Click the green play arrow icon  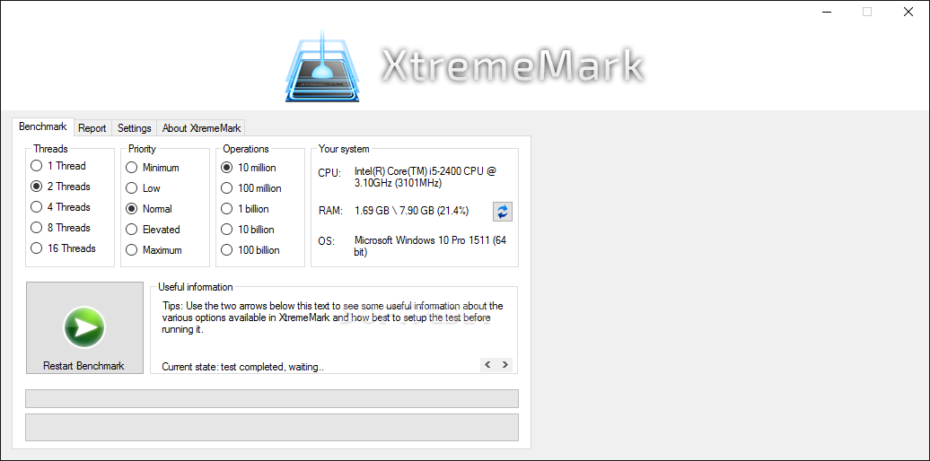coord(84,327)
